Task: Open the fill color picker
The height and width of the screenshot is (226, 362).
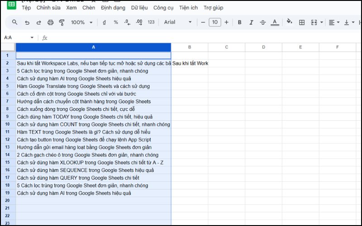Action: pos(290,22)
